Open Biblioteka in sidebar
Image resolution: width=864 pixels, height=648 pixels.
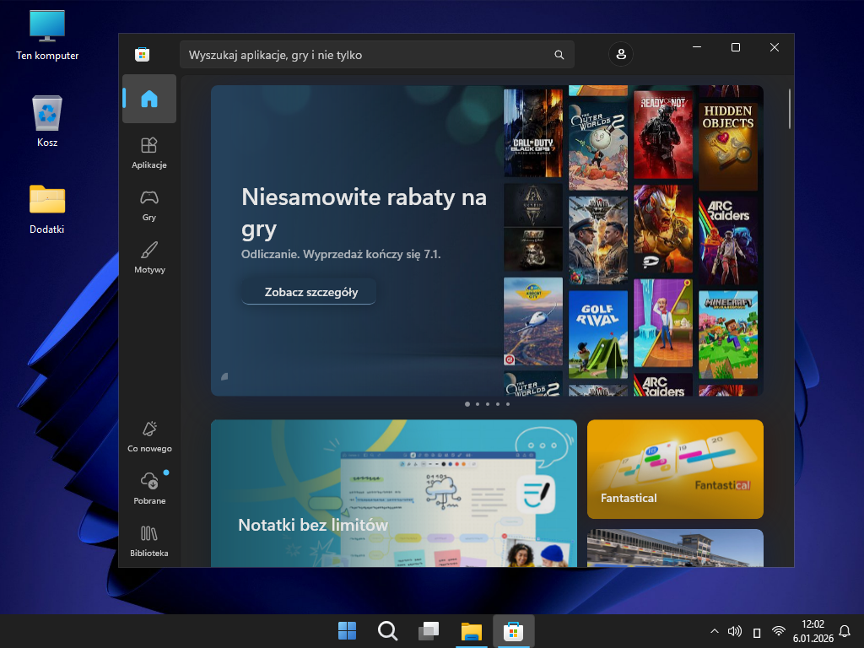(149, 541)
